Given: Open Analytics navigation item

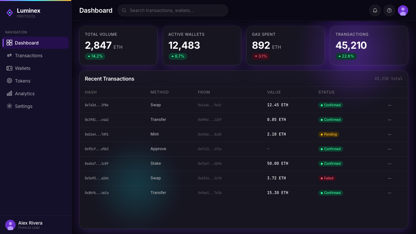Looking at the screenshot, I should (36, 93).
